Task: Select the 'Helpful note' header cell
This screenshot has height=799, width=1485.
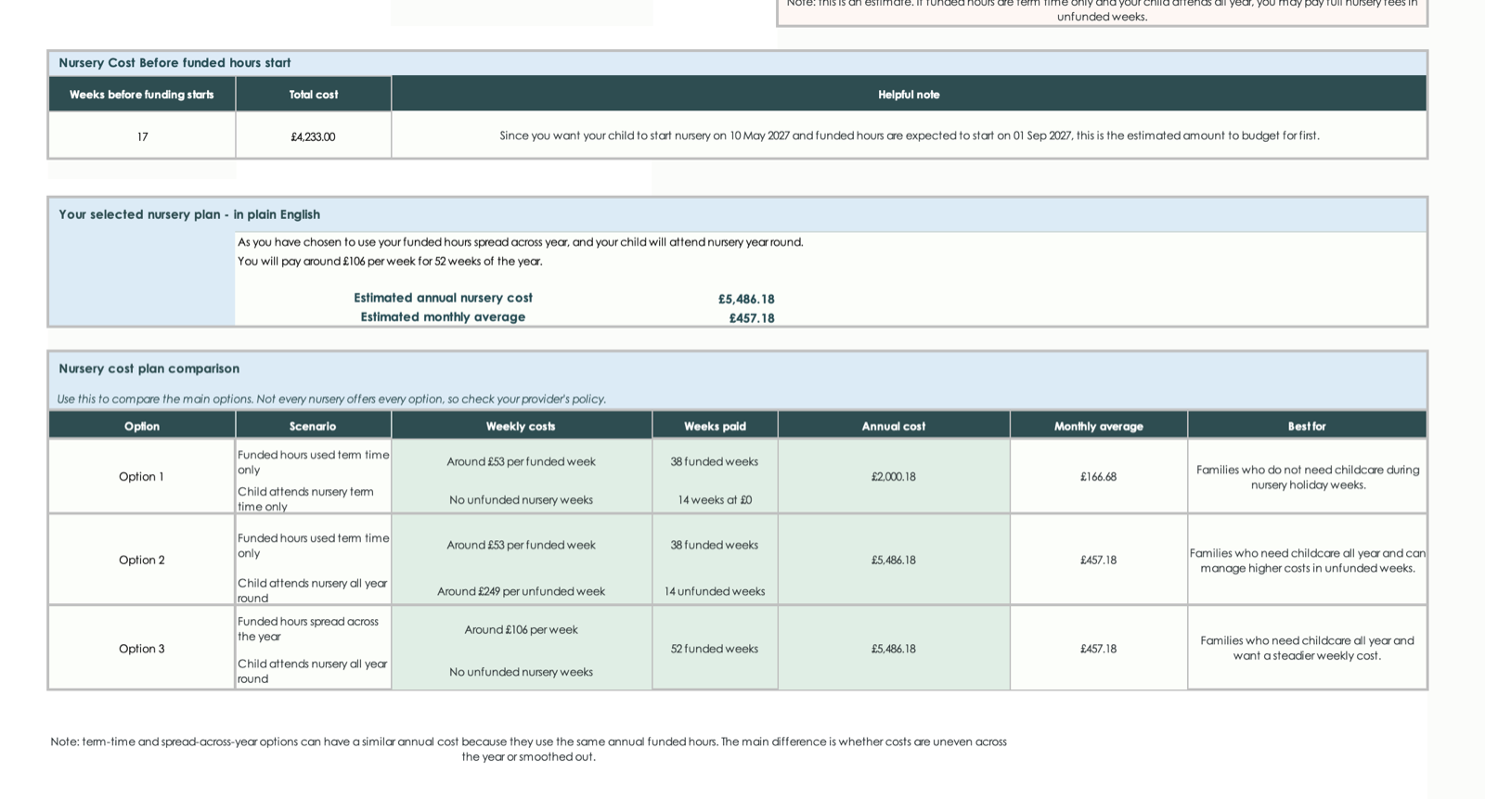Action: 909,95
